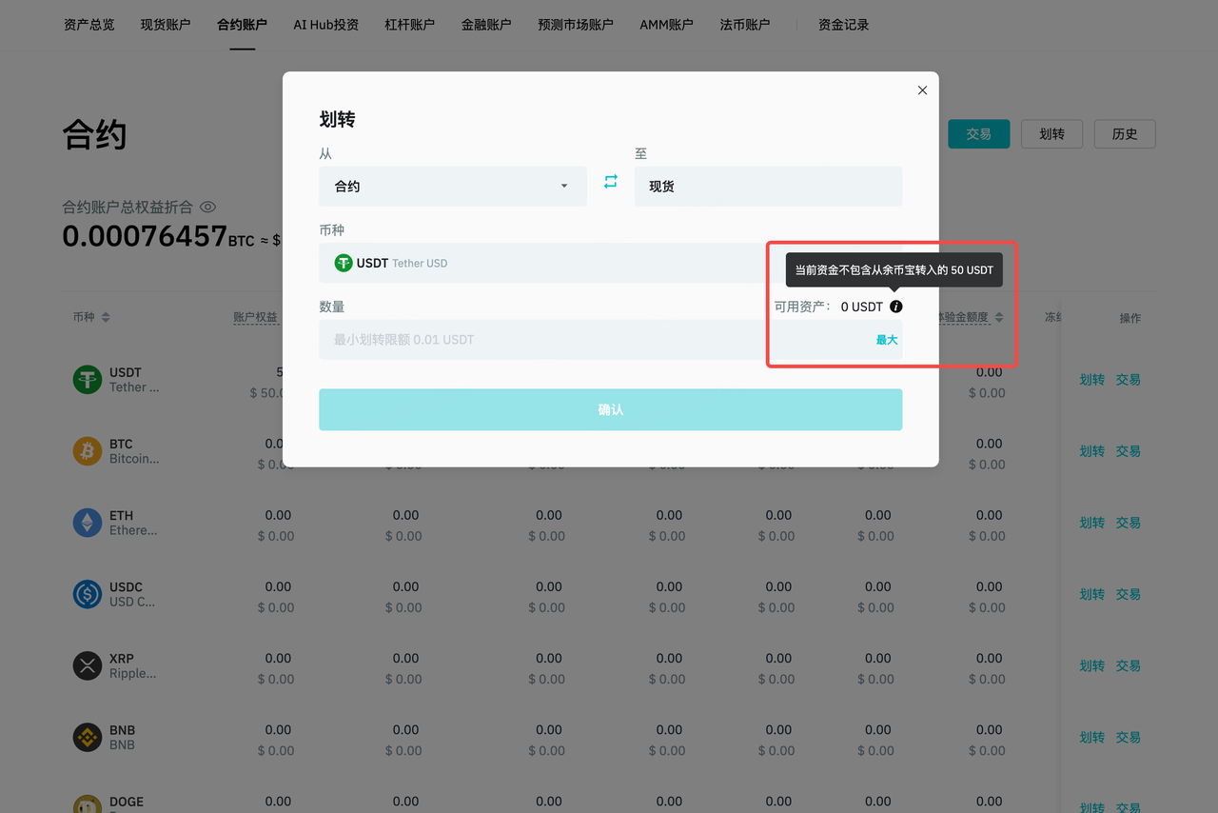The height and width of the screenshot is (813, 1218).
Task: Open AI Hub投资 tab
Action: click(326, 25)
